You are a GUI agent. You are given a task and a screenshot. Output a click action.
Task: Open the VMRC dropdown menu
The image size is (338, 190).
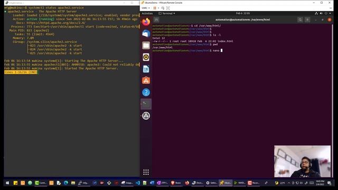146,8
